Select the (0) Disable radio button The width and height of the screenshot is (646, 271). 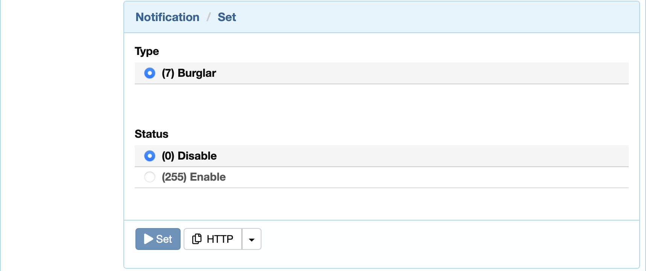[150, 156]
